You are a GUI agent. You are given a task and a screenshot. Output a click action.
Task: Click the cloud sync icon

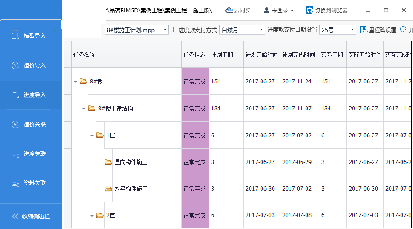tap(229, 10)
